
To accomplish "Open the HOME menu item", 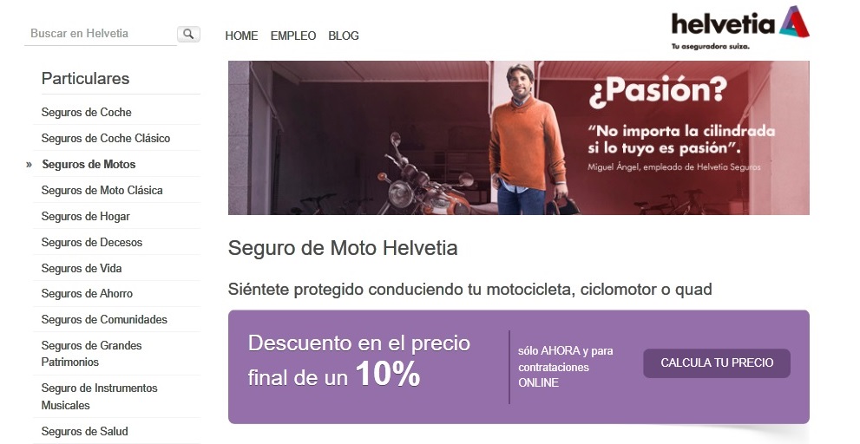I will [241, 36].
